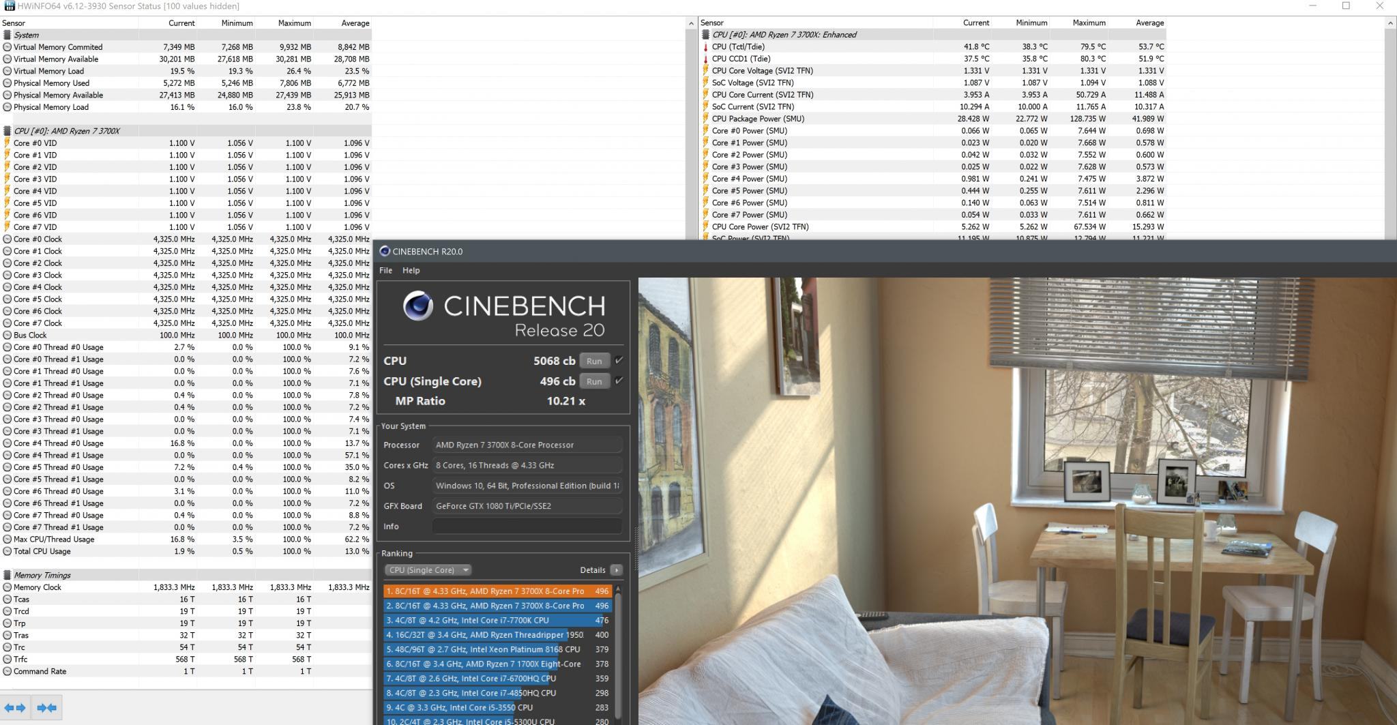Run the CPU (Single Core) benchmark
This screenshot has height=725, width=1397.
594,381
